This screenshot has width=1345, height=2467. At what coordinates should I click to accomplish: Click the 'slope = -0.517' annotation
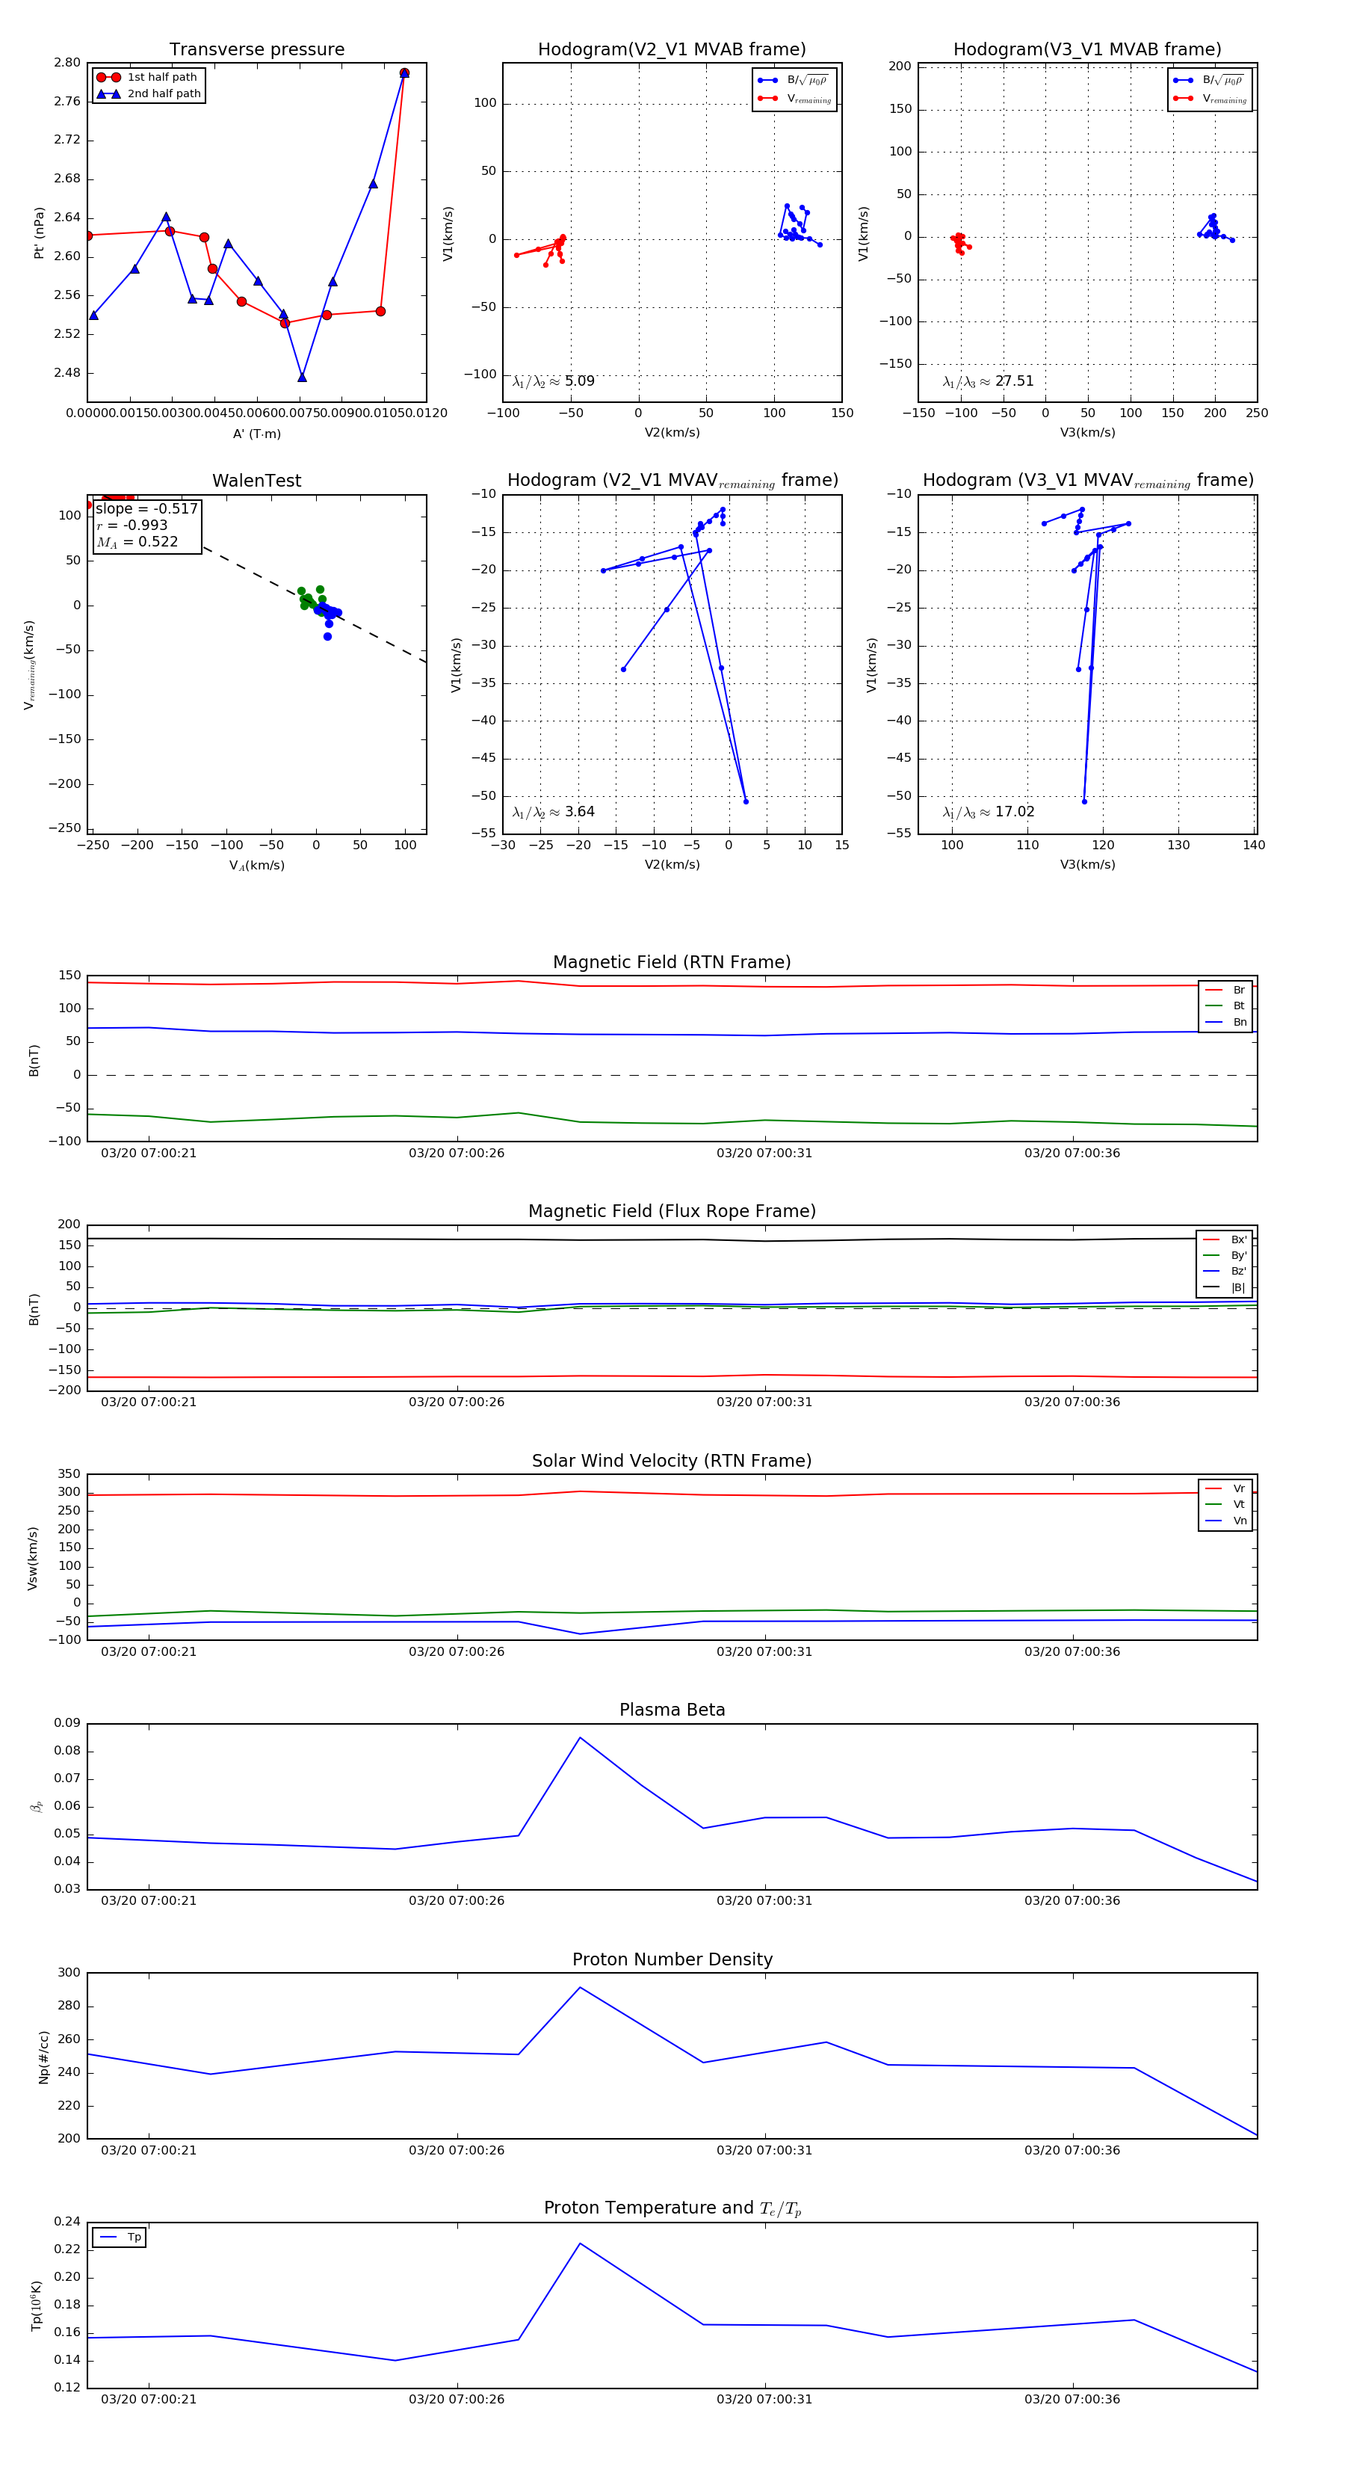[146, 508]
